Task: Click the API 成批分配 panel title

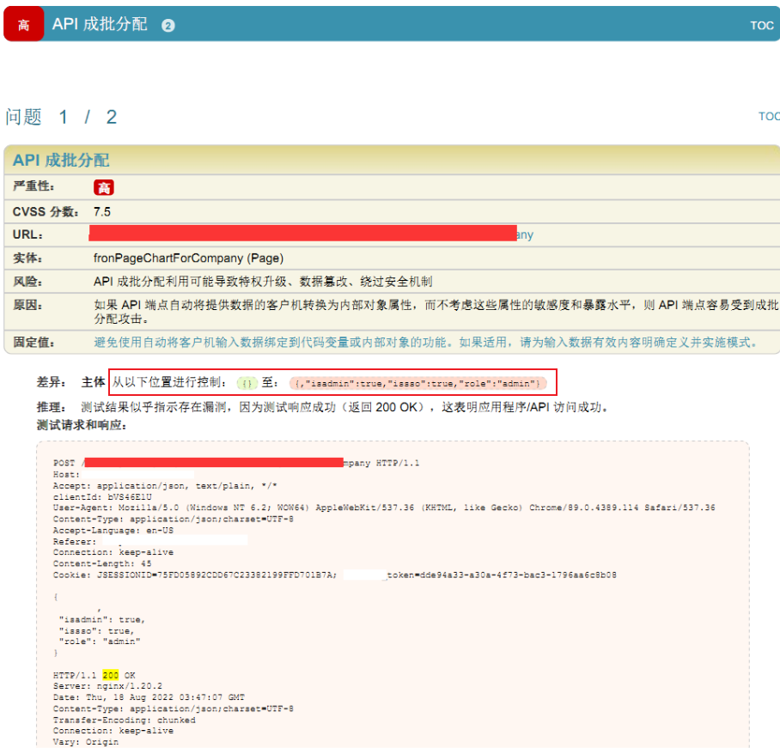Action: click(x=61, y=160)
